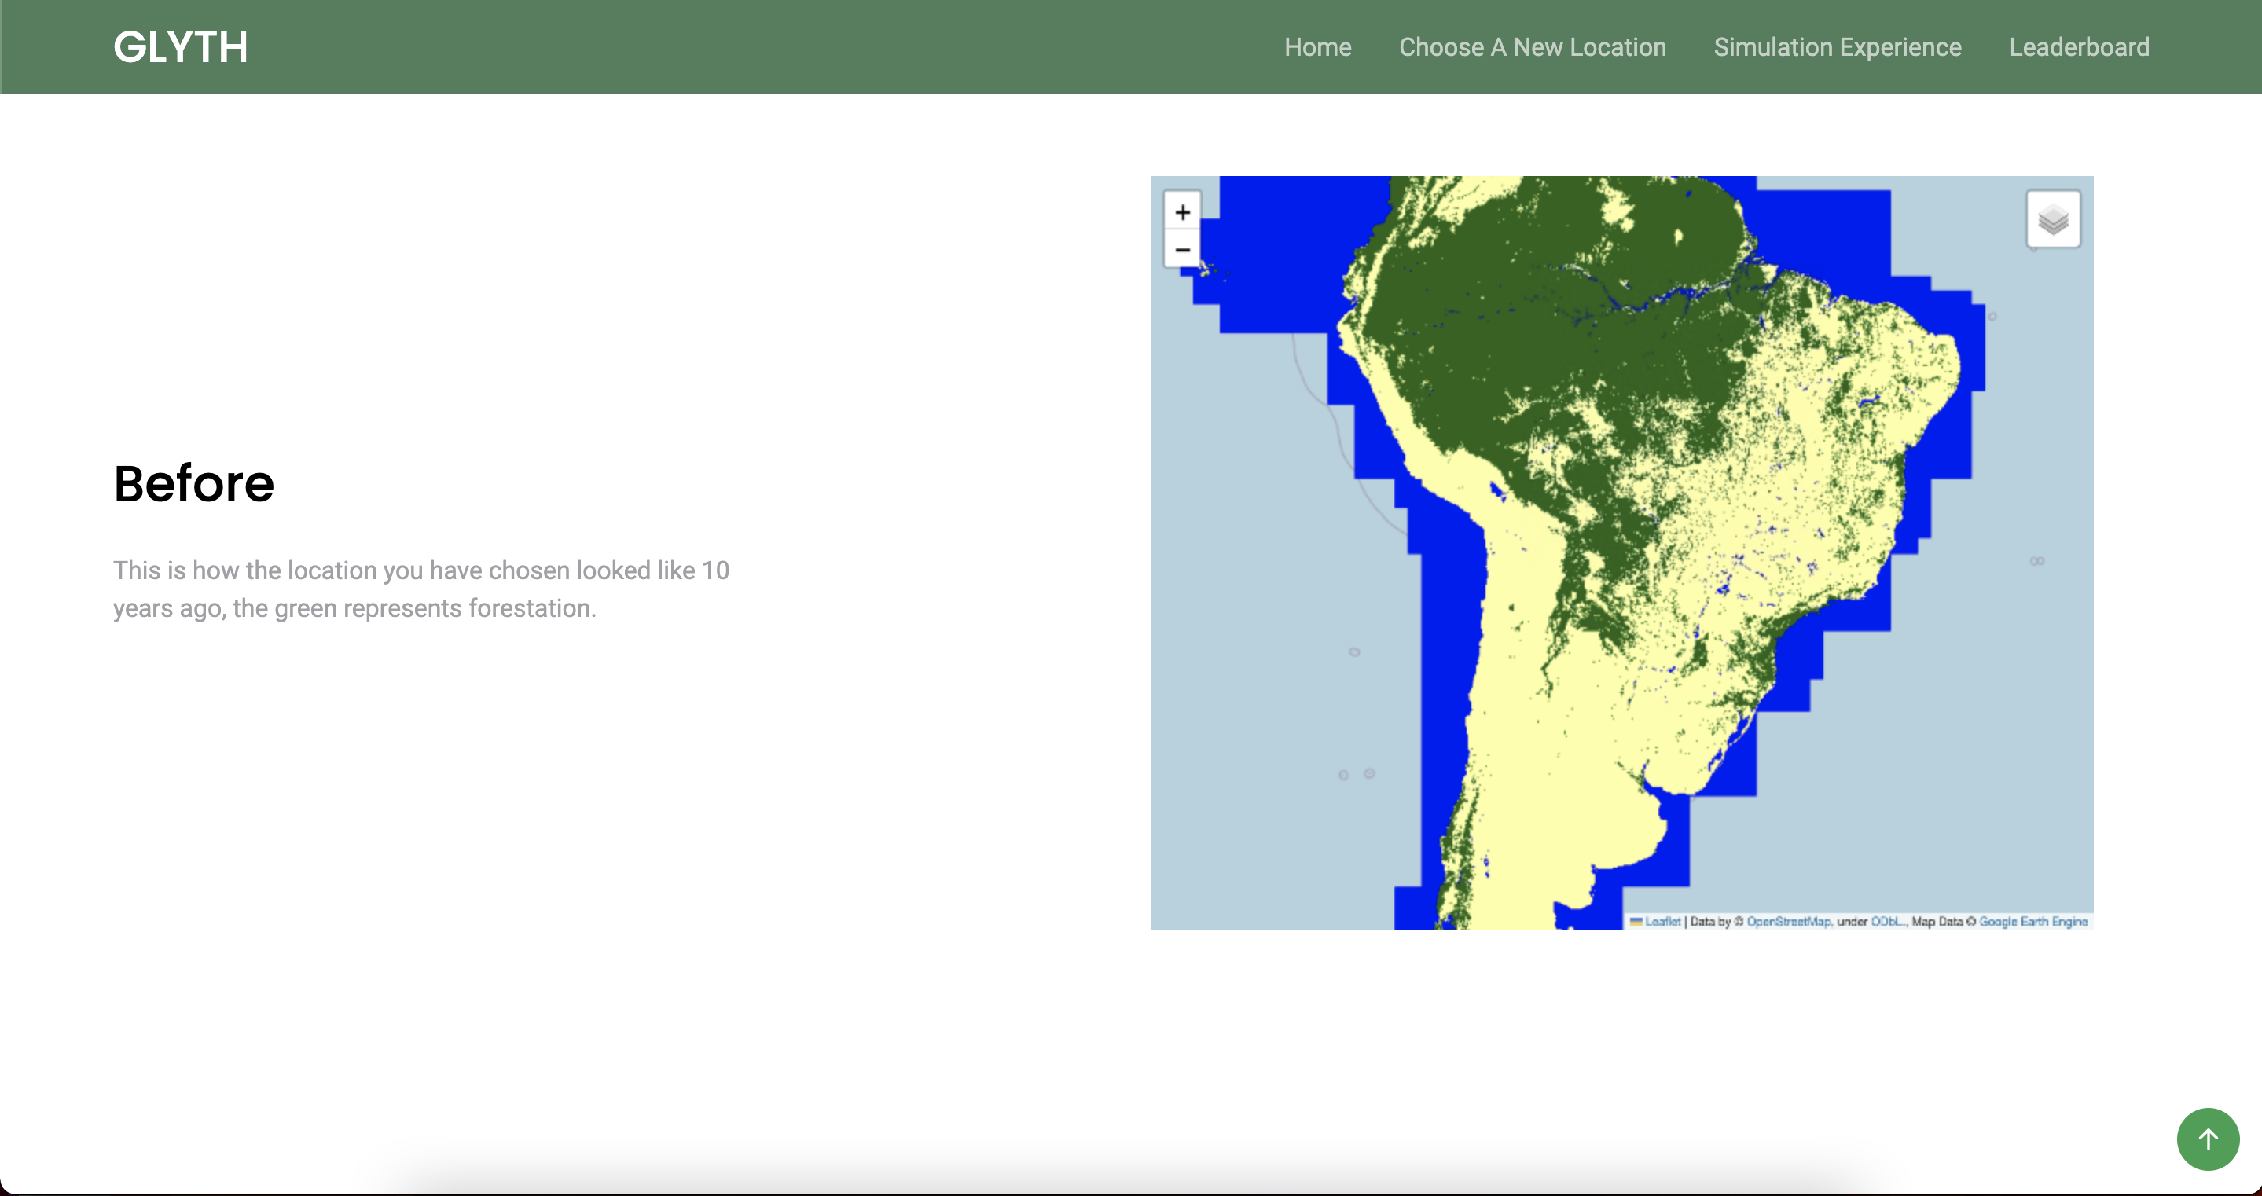Go to the Home page
Viewport: 2262px width, 1196px height.
click(x=1317, y=47)
